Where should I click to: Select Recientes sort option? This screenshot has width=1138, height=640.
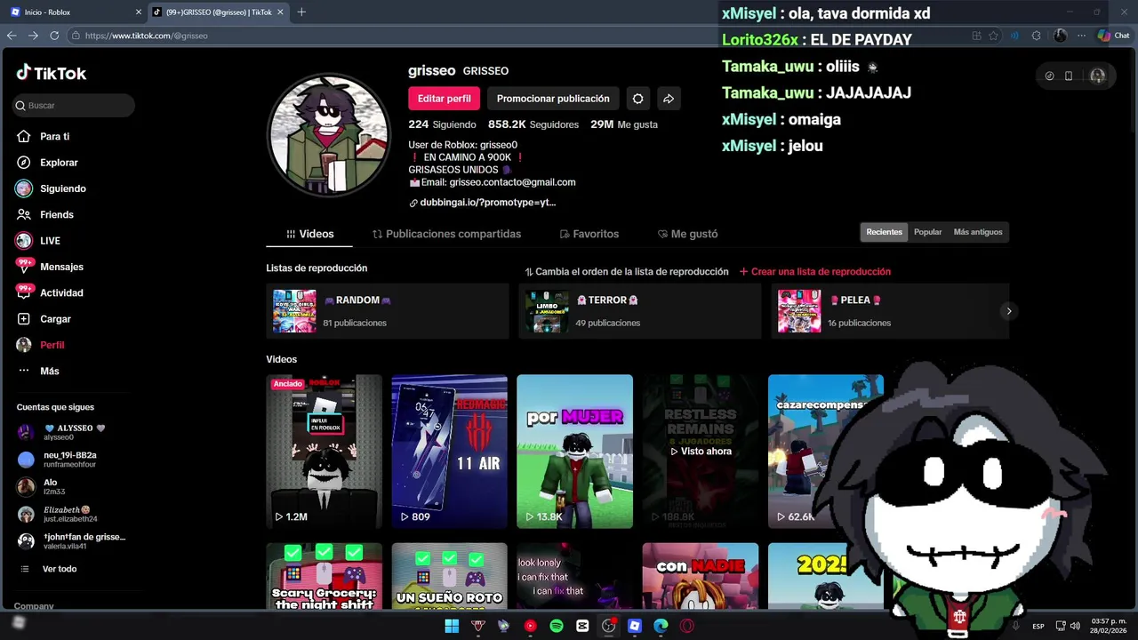point(884,232)
